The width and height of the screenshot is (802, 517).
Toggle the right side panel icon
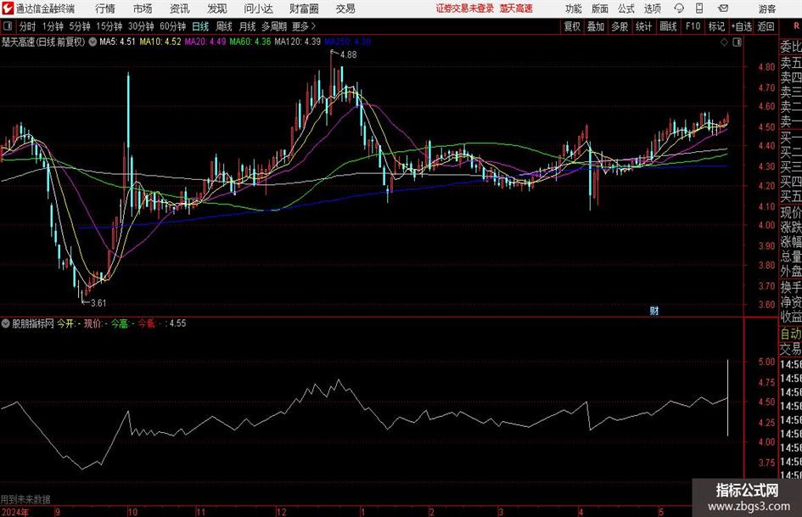[737, 42]
